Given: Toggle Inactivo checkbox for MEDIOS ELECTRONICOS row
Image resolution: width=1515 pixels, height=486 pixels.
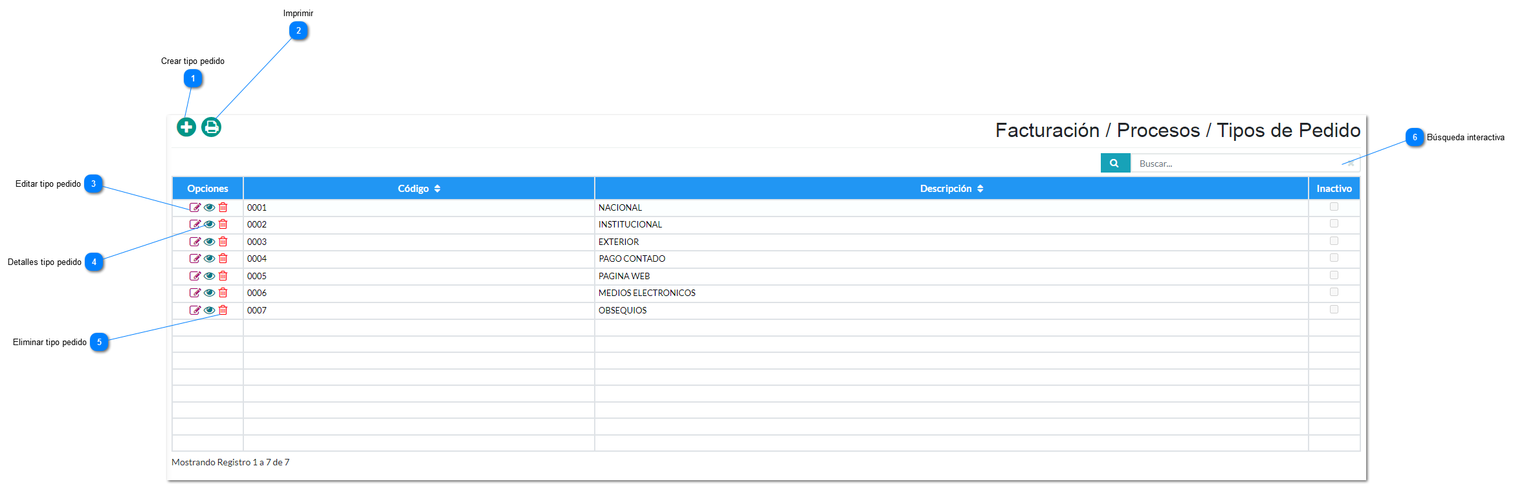Looking at the screenshot, I should pos(1334,292).
